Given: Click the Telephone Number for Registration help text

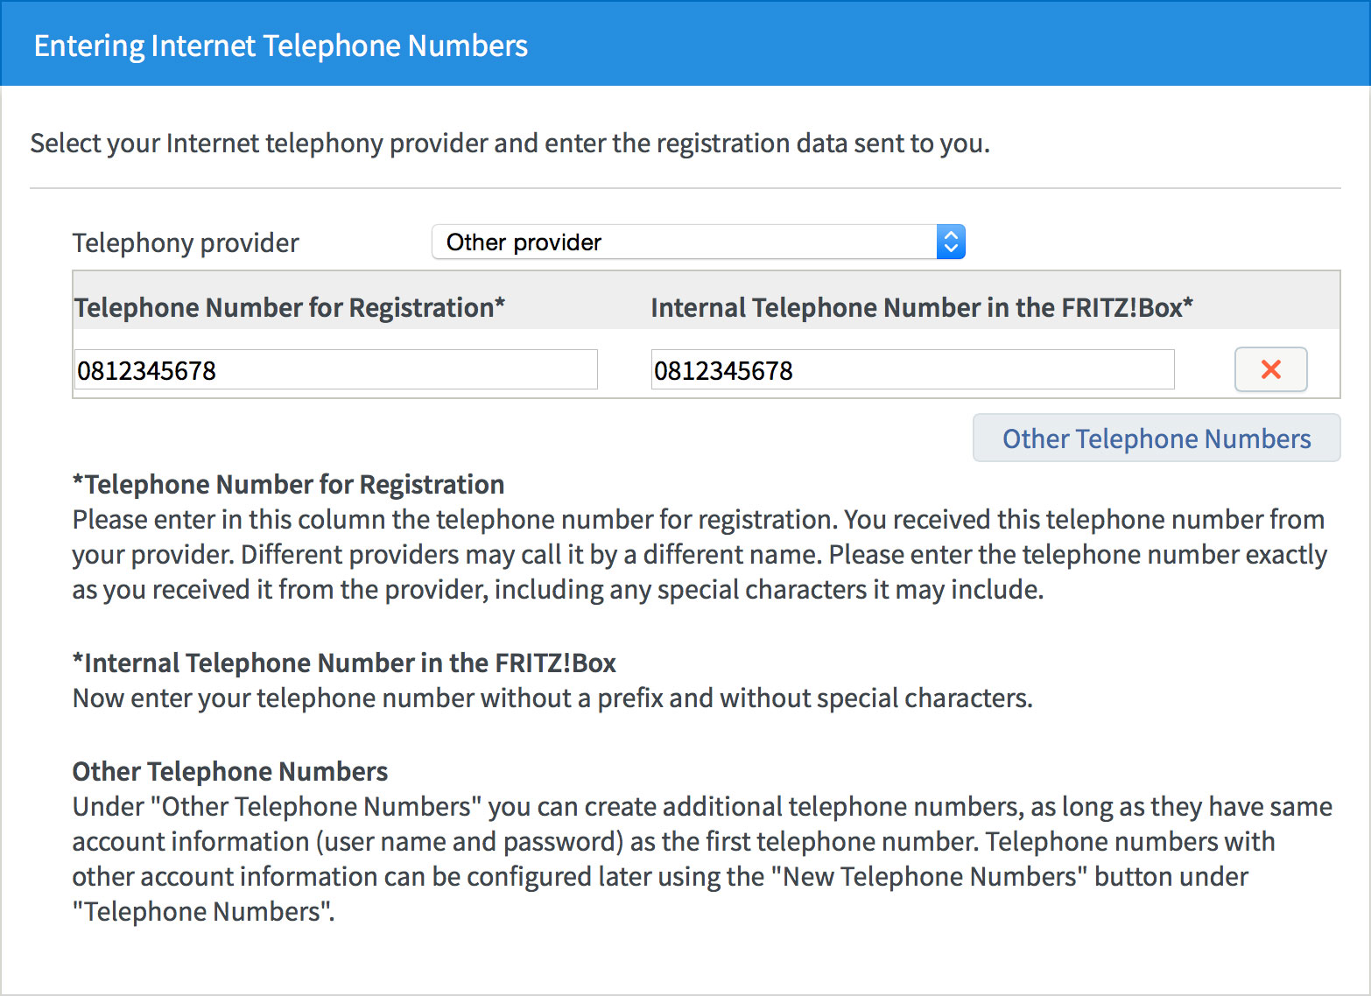Looking at the screenshot, I should tap(699, 554).
